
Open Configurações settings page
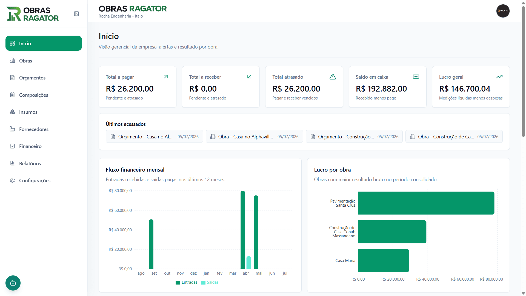point(44,180)
